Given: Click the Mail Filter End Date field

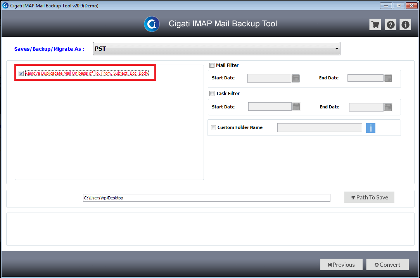Looking at the screenshot, I should click(365, 78).
